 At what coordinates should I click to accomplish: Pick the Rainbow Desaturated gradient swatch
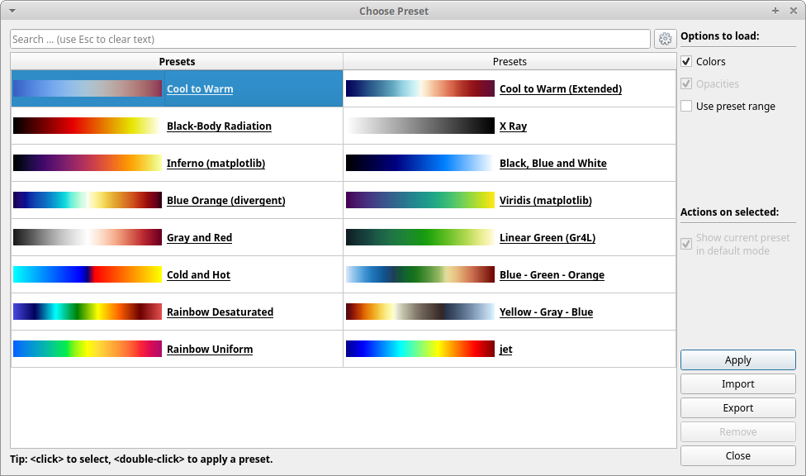pos(88,312)
